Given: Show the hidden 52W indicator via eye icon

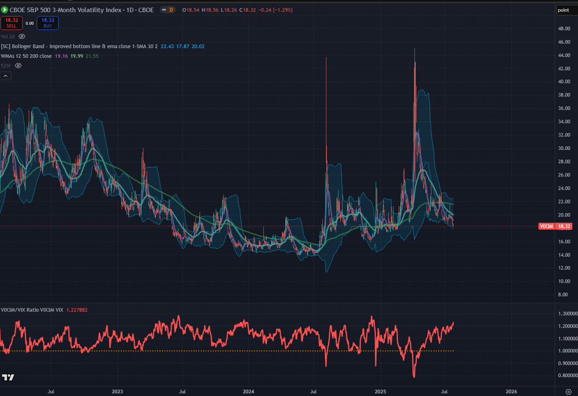Looking at the screenshot, I should [x=18, y=66].
